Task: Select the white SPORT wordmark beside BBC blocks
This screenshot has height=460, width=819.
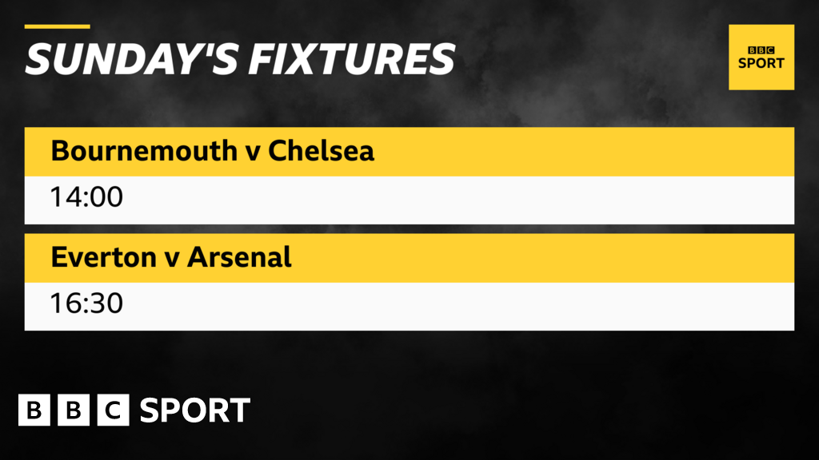Action: [195, 410]
